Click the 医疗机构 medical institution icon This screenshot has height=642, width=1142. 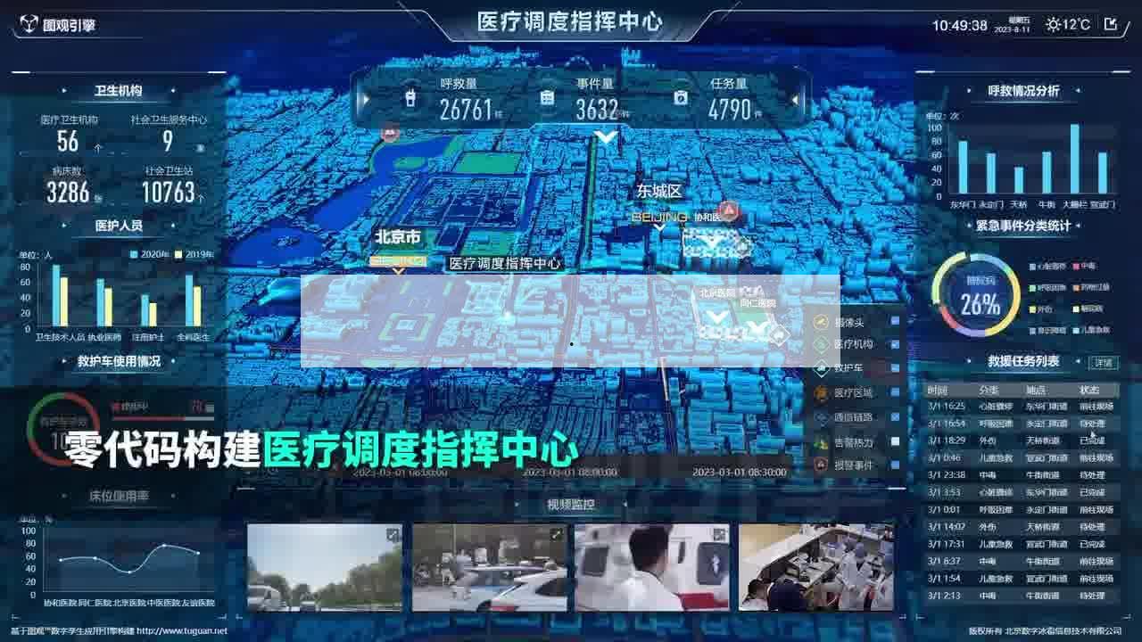[820, 345]
